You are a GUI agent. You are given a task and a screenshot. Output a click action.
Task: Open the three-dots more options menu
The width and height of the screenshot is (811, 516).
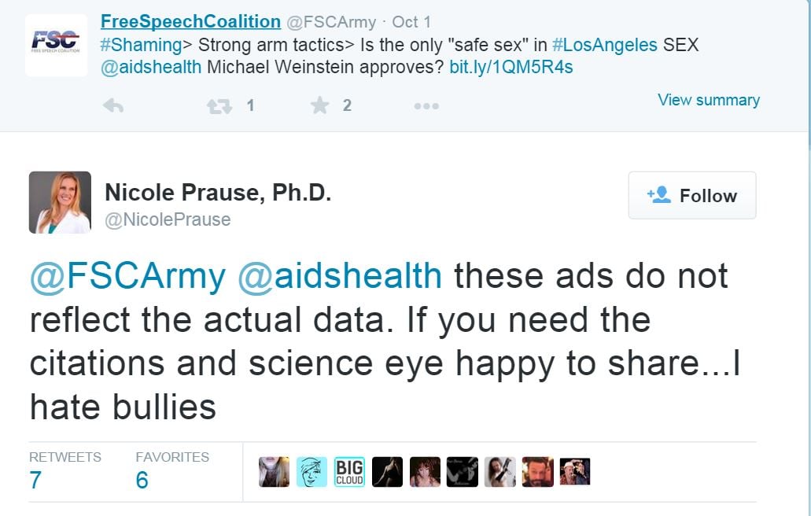[426, 106]
